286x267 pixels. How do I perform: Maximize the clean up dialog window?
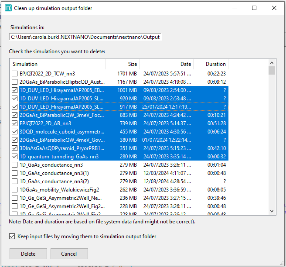coord(254,8)
